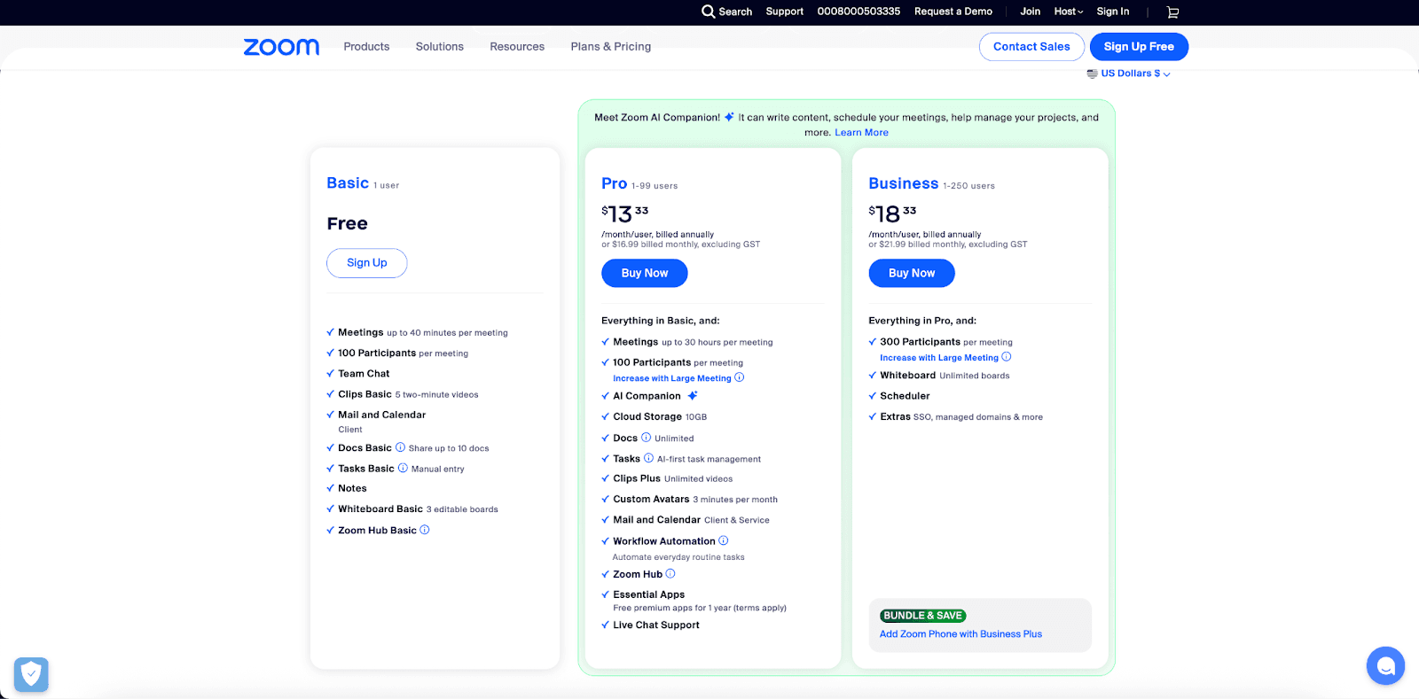
Task: Click Whiteboard Basic 3 editable boards
Action: tap(418, 509)
